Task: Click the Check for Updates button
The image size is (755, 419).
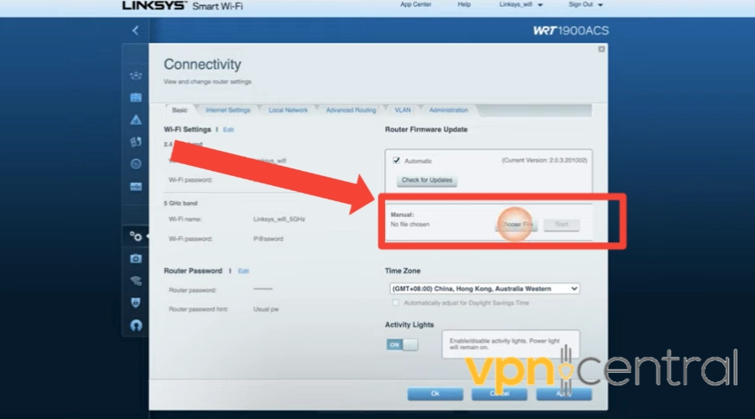Action: tap(427, 180)
